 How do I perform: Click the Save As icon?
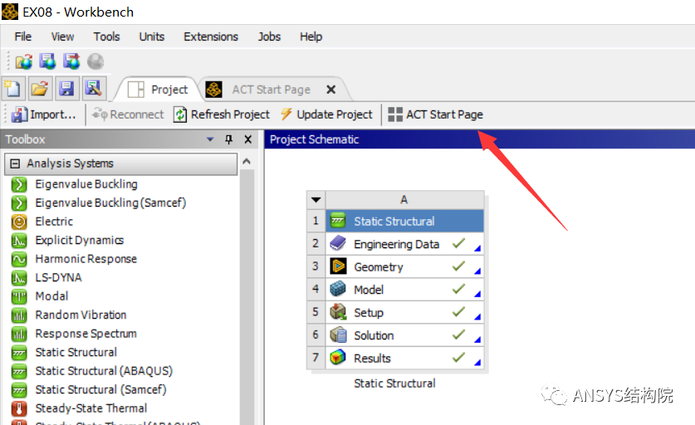94,89
